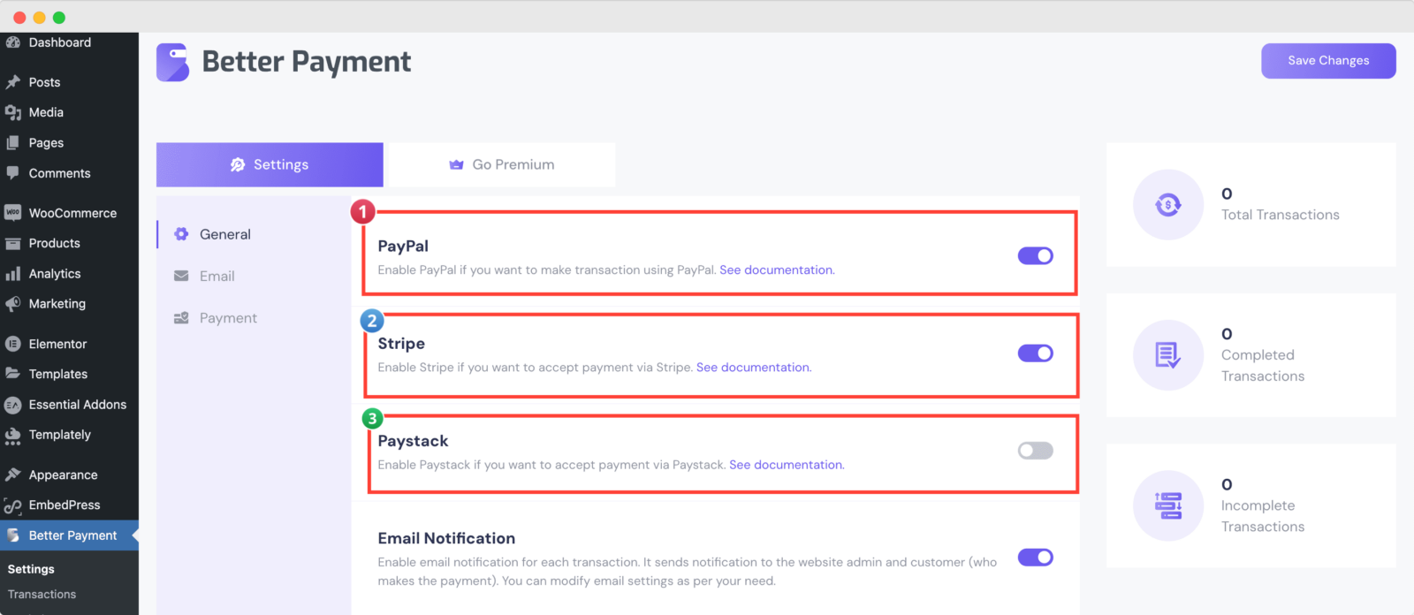Click the "Stripe" heading

401,344
